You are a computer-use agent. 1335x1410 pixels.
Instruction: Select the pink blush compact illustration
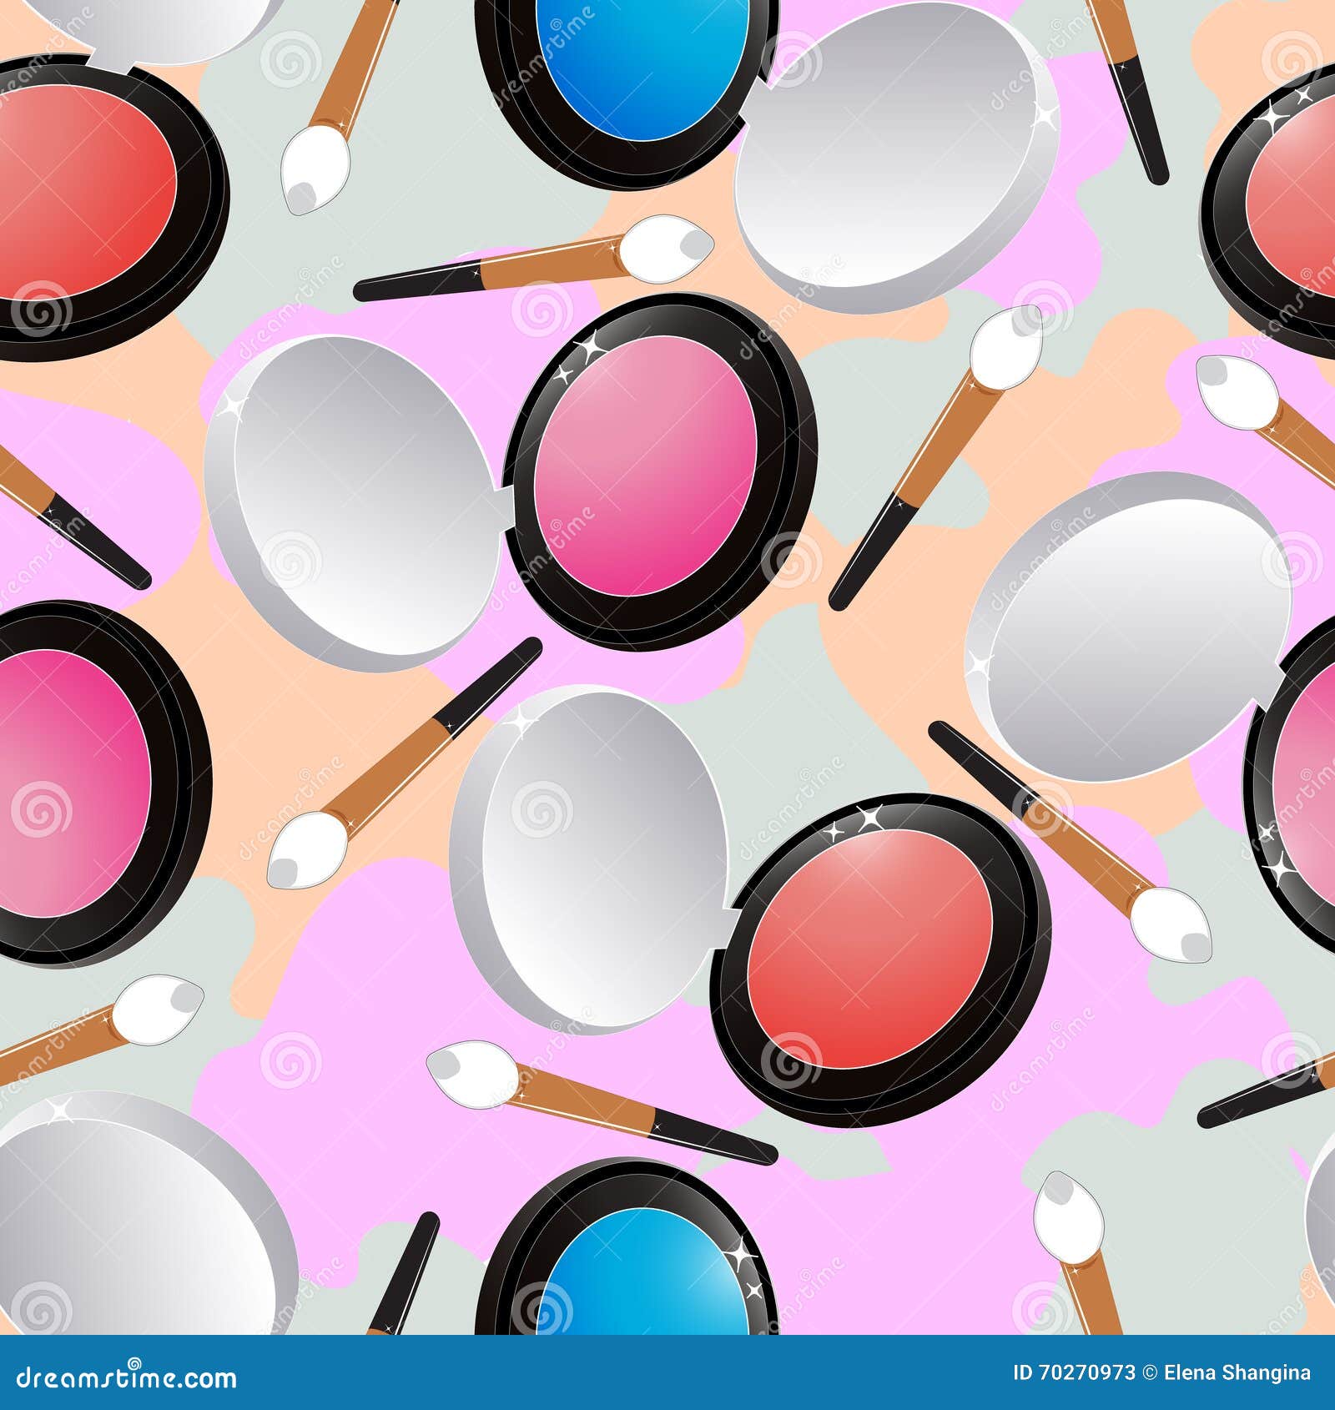pos(659,467)
